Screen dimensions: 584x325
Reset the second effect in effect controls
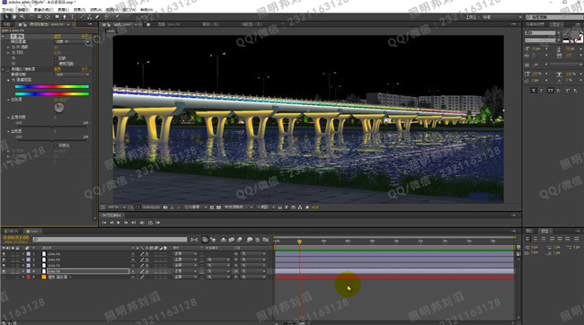click(58, 69)
